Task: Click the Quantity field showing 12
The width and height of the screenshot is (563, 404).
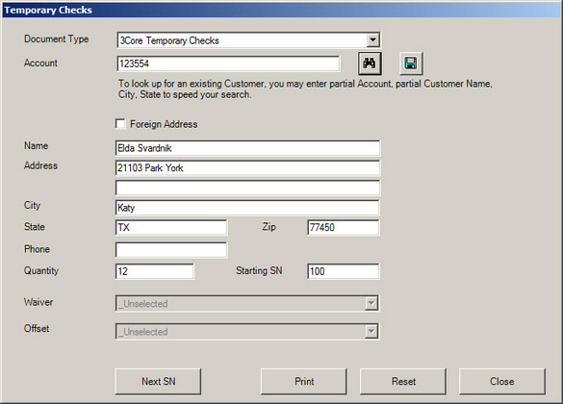Action: tap(154, 271)
